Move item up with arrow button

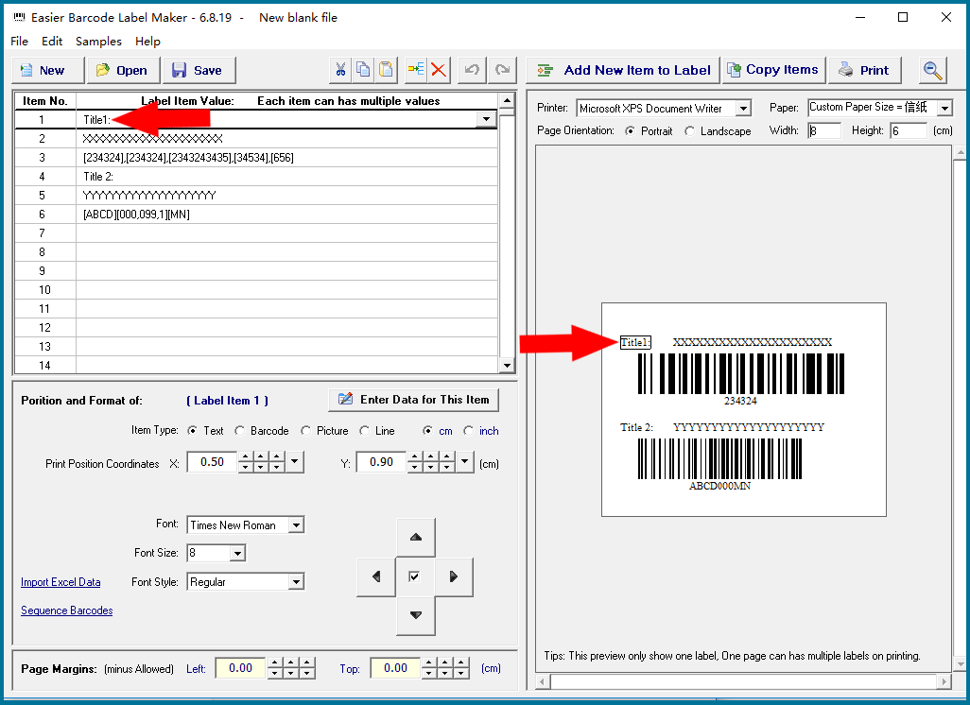pyautogui.click(x=416, y=538)
